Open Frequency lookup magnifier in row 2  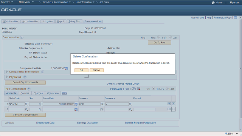point(130,110)
